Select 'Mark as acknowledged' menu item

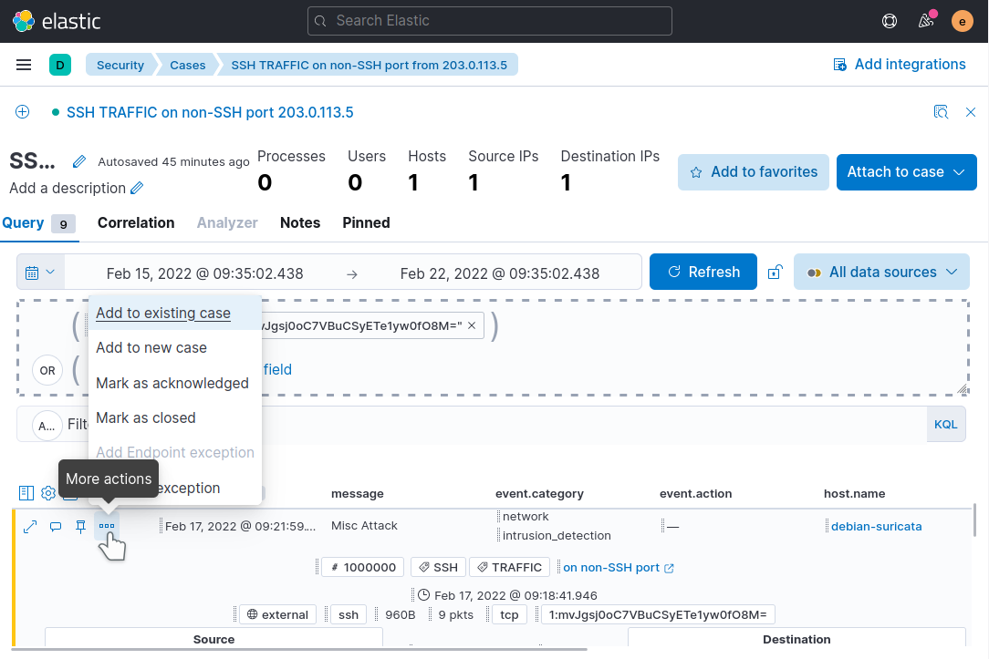(174, 383)
